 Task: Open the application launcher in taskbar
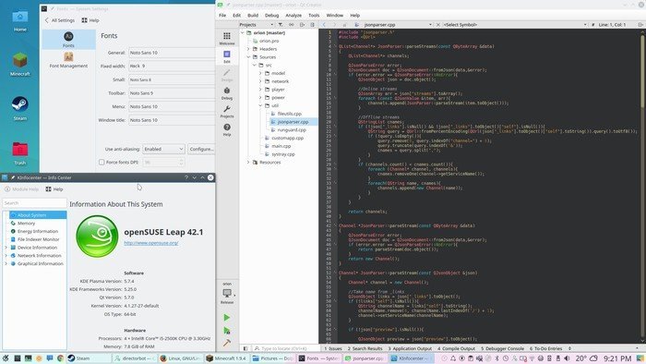tap(6, 358)
